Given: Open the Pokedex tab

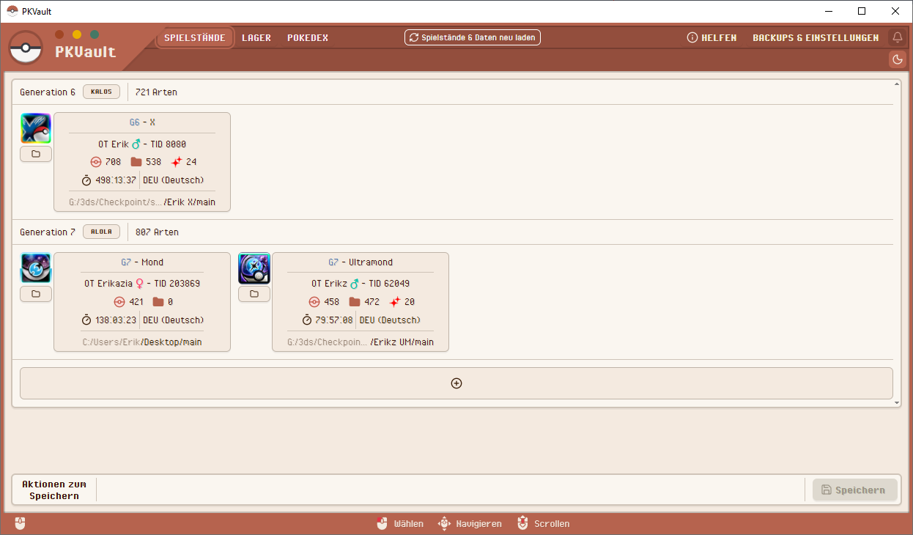Looking at the screenshot, I should pos(308,37).
